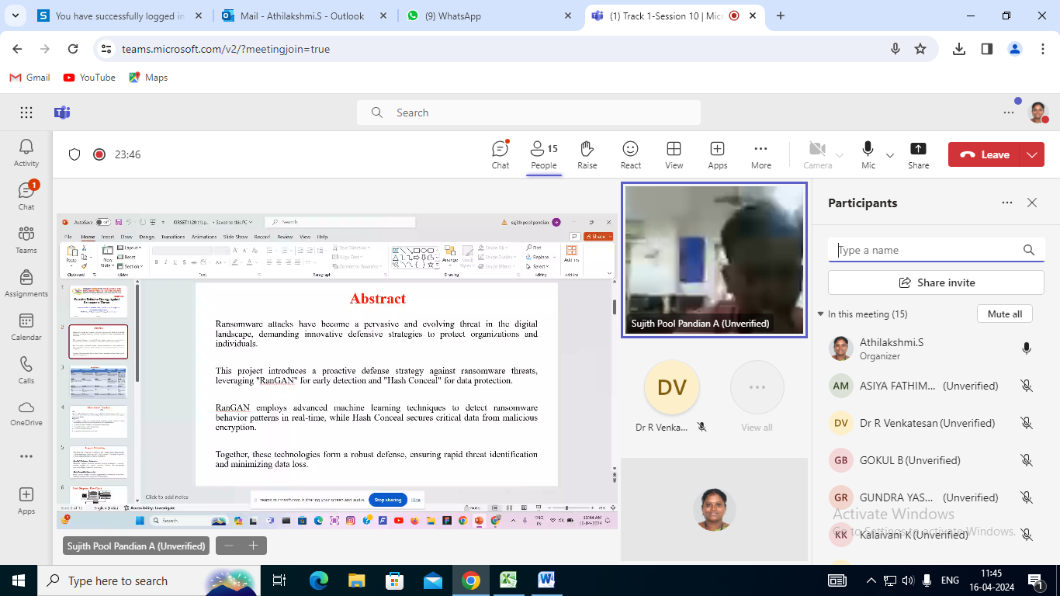Open the Microsoft 365 app launcher grid
Image resolution: width=1060 pixels, height=596 pixels.
tap(26, 113)
